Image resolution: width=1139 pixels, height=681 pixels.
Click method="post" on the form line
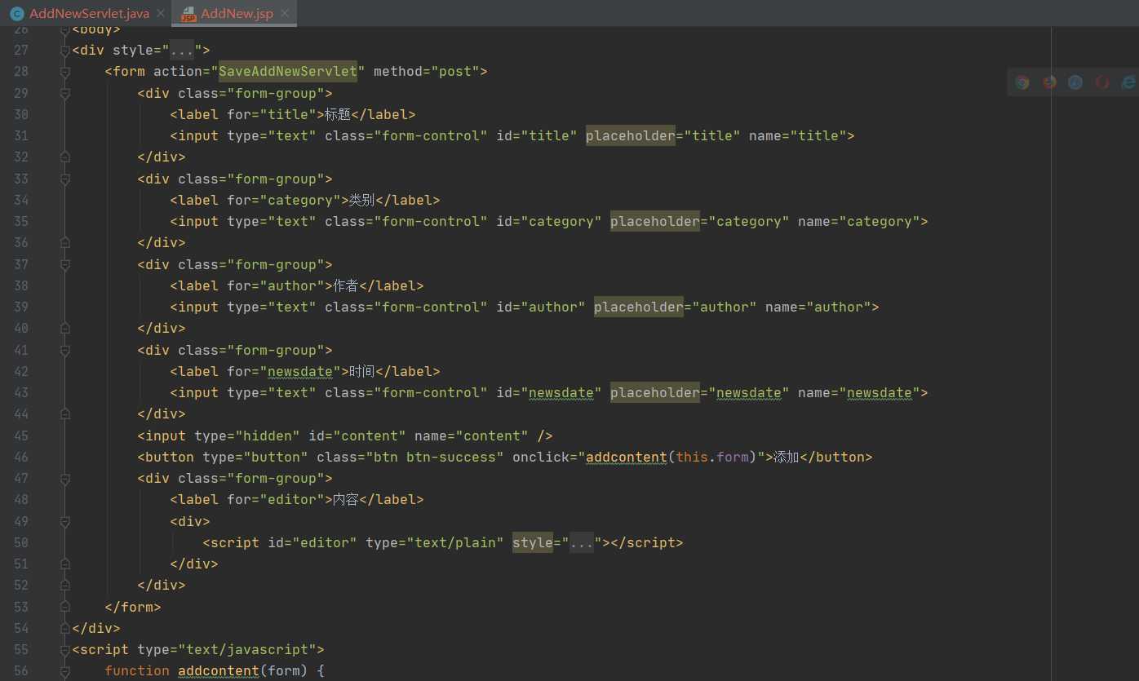(427, 72)
